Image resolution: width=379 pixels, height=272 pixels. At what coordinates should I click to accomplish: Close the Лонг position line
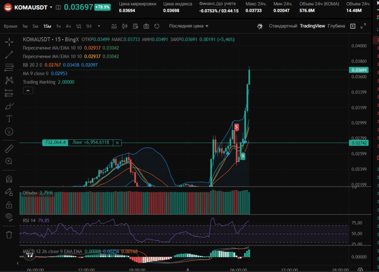pos(117,142)
